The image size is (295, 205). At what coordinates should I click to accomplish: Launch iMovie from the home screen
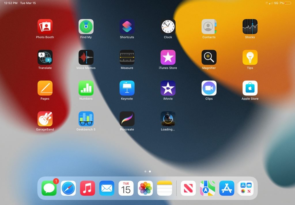168,88
